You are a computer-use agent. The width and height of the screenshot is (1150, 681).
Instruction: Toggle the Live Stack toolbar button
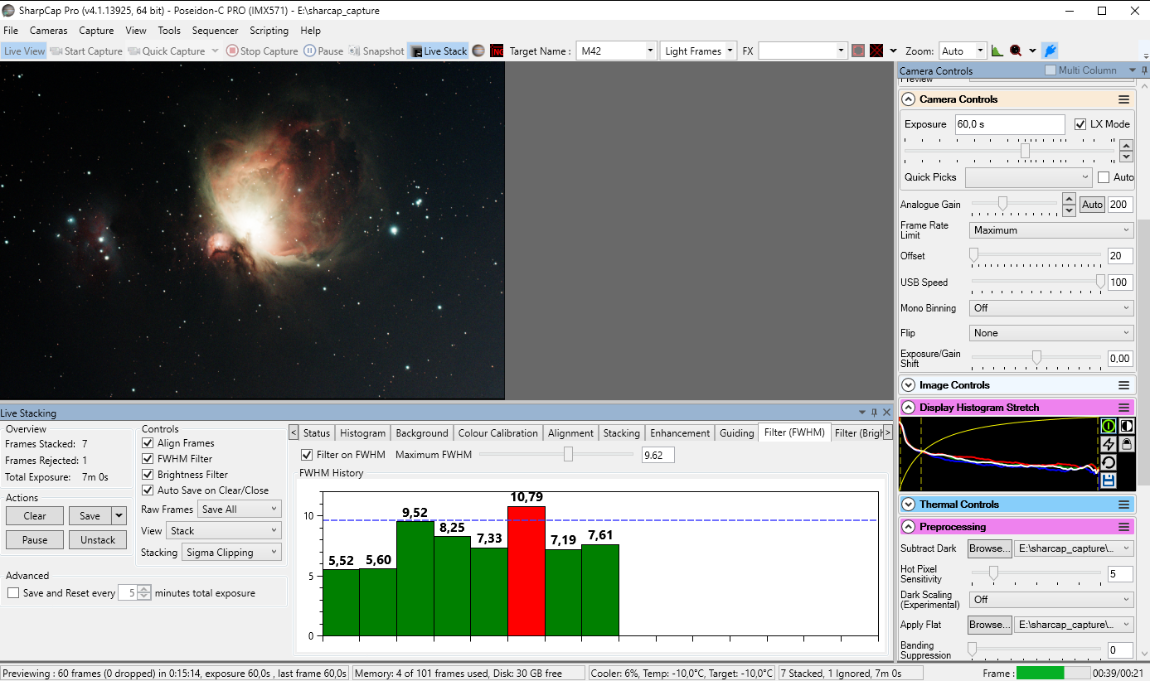tap(438, 51)
